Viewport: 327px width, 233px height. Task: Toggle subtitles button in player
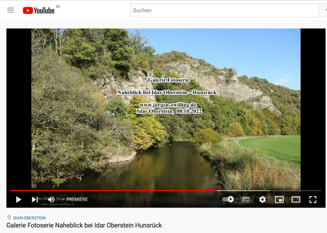[246, 200]
